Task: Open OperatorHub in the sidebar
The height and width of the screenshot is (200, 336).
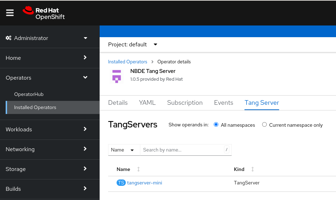Action: tap(29, 95)
